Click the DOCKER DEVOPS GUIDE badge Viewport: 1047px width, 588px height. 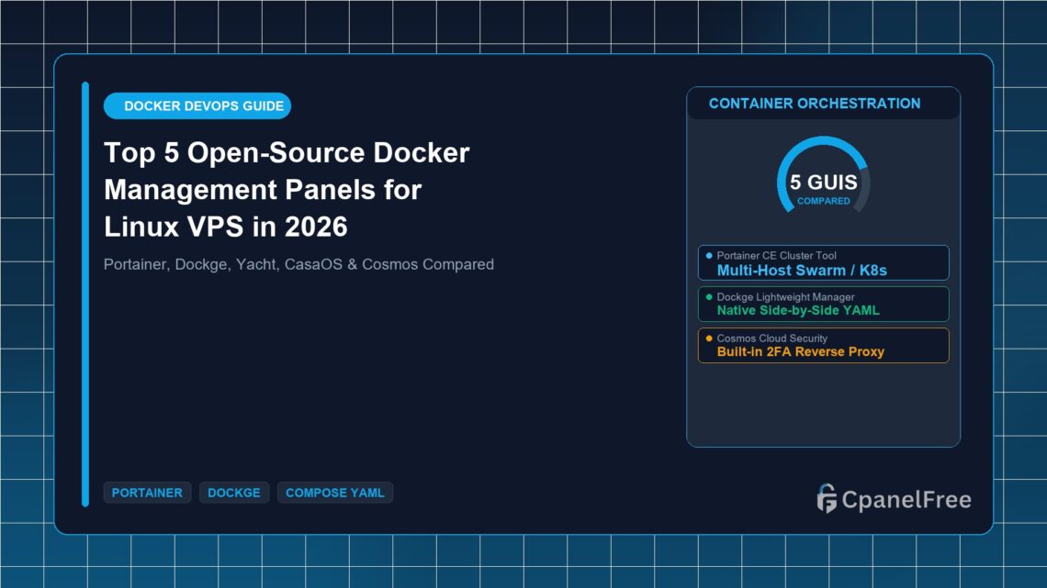click(x=197, y=106)
